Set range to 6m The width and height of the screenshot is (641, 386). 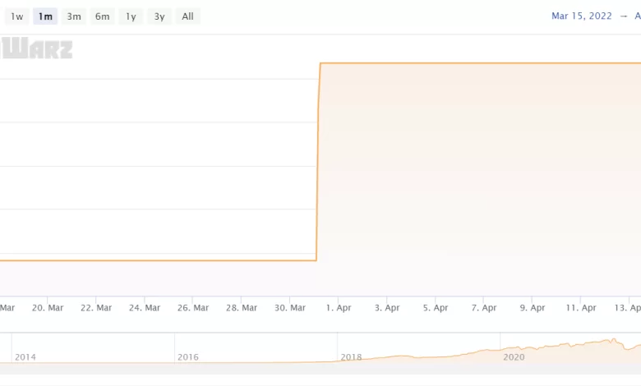tap(102, 16)
